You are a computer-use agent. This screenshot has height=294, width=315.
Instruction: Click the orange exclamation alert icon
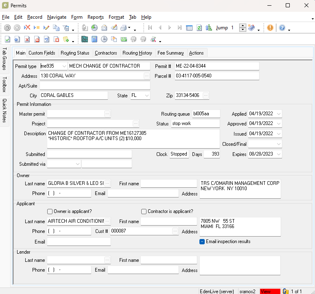(270, 28)
